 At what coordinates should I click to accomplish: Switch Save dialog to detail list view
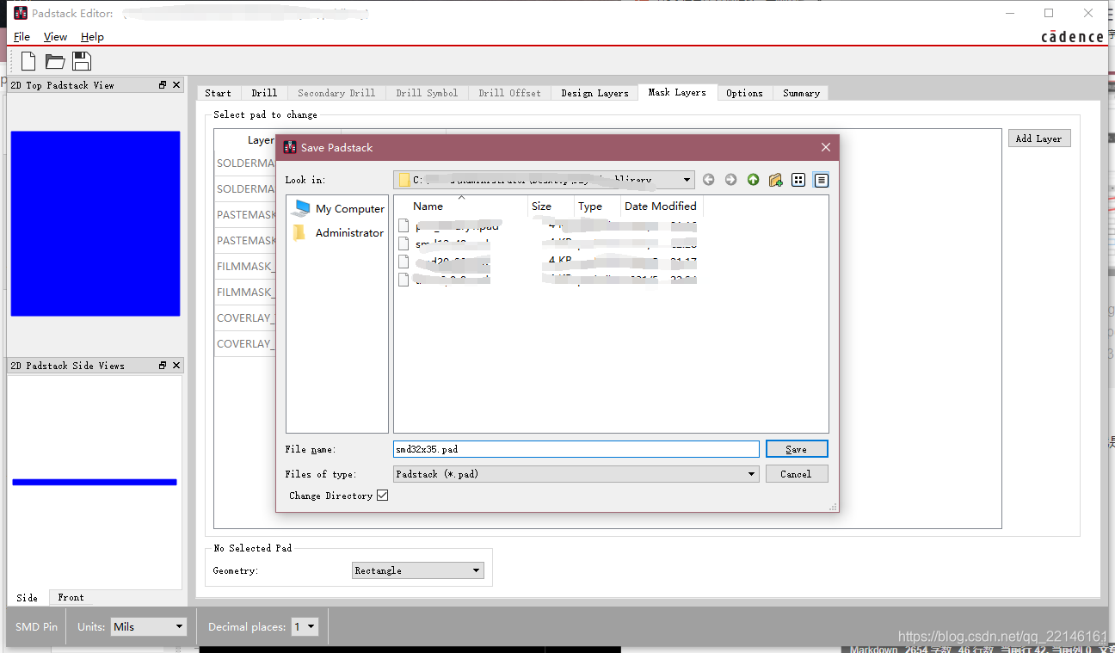(821, 180)
